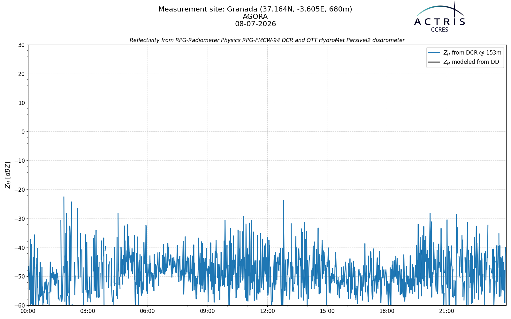Click the 18:00 time tick label

(x=387, y=311)
